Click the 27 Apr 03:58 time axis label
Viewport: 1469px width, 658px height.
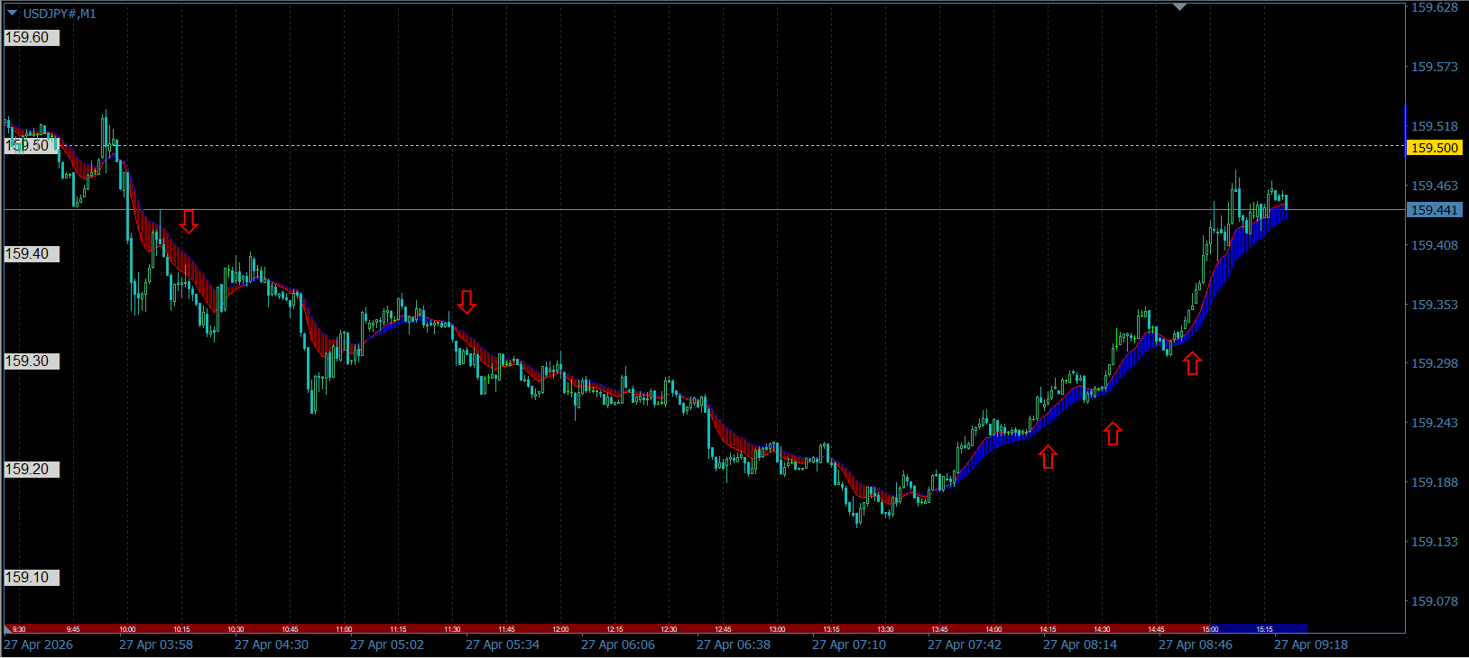pos(156,644)
